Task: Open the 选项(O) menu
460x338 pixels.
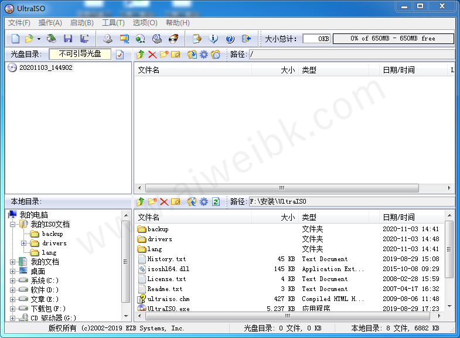Action: click(x=145, y=23)
